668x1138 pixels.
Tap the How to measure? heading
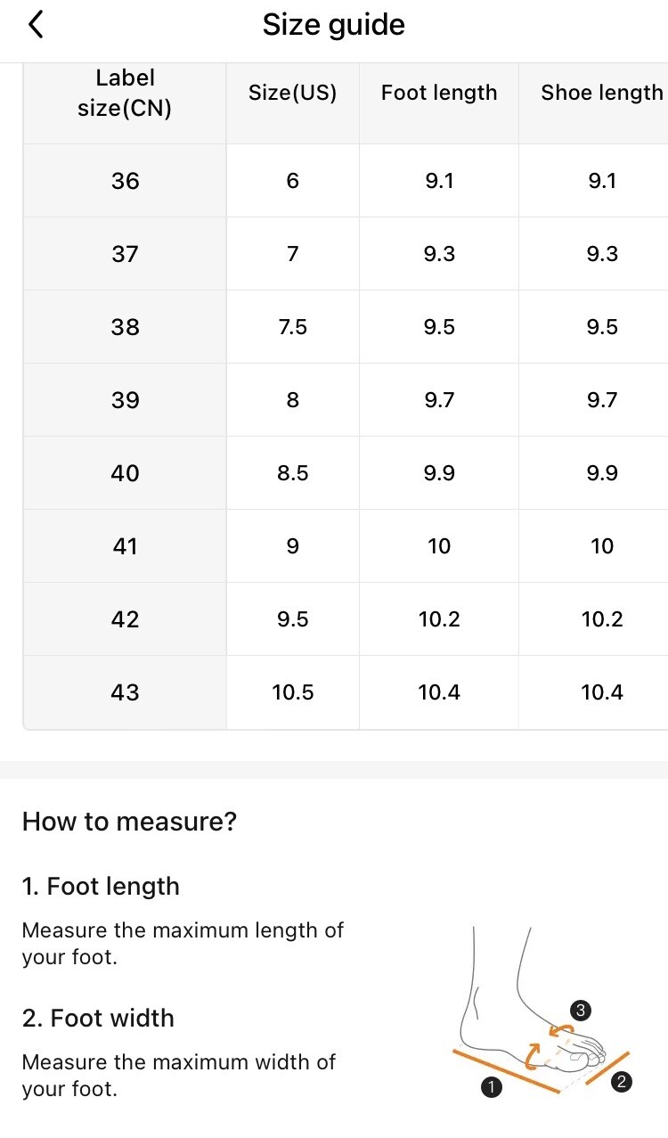[x=130, y=822]
